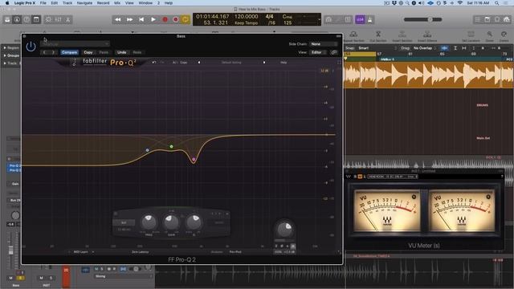Open the Navigate menu
Viewport: 514px width, 289px height.
click(x=84, y=3)
